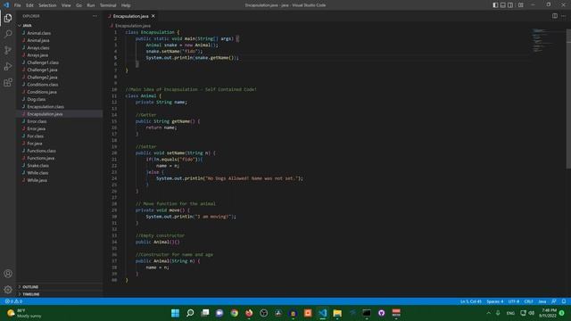Open Conditions.java in Explorer
The width and height of the screenshot is (571, 321).
pos(42,92)
